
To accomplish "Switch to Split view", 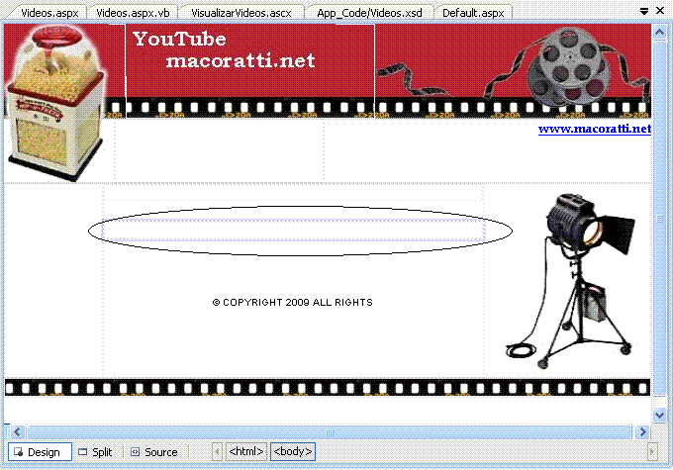I will pyautogui.click(x=95, y=452).
